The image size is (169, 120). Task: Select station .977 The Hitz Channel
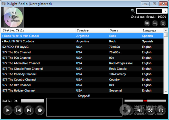(82, 85)
